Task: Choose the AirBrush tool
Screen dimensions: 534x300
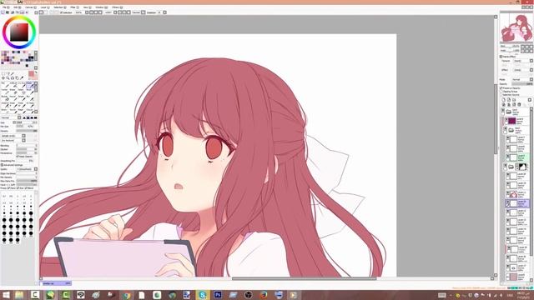Action: [x=13, y=85]
